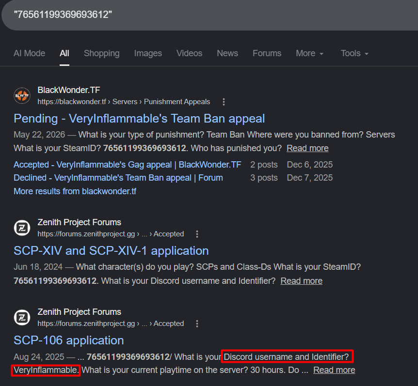The height and width of the screenshot is (386, 418).
Task: Open the Tools dropdown
Action: [354, 53]
